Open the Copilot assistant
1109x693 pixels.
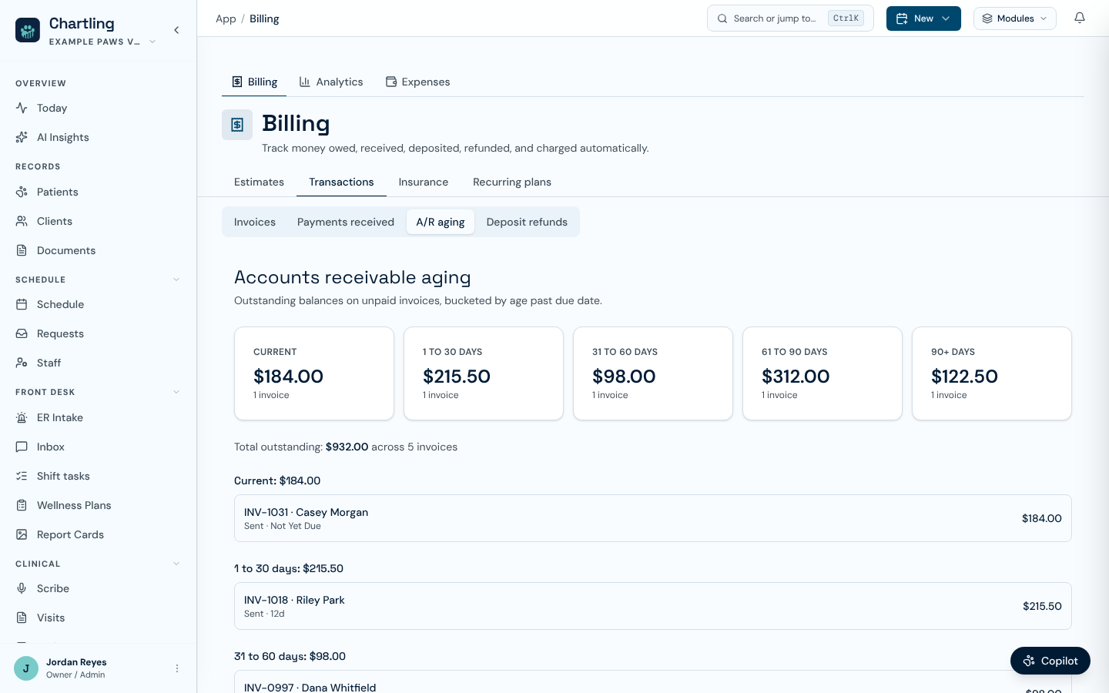(x=1050, y=661)
